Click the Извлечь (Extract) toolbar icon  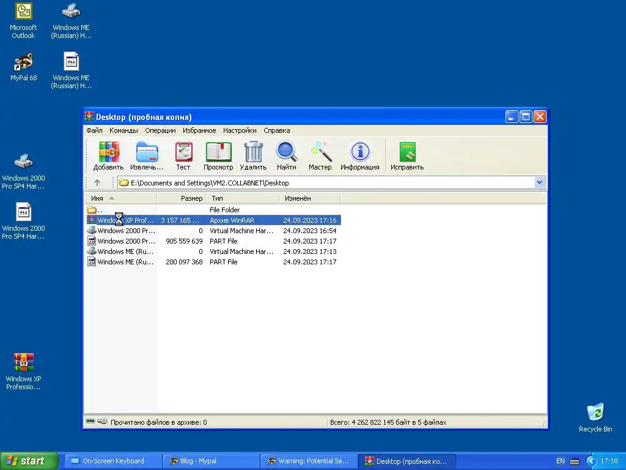tap(147, 156)
